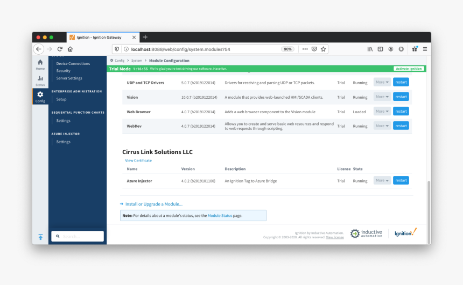Click the Config breadcrumb gear icon
This screenshot has width=463, height=285.
point(111,60)
